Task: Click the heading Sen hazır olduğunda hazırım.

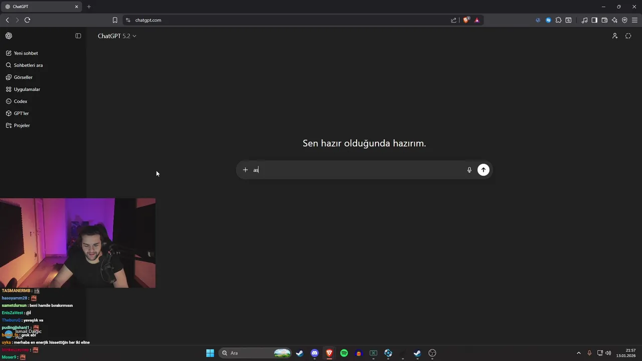Action: point(365,143)
